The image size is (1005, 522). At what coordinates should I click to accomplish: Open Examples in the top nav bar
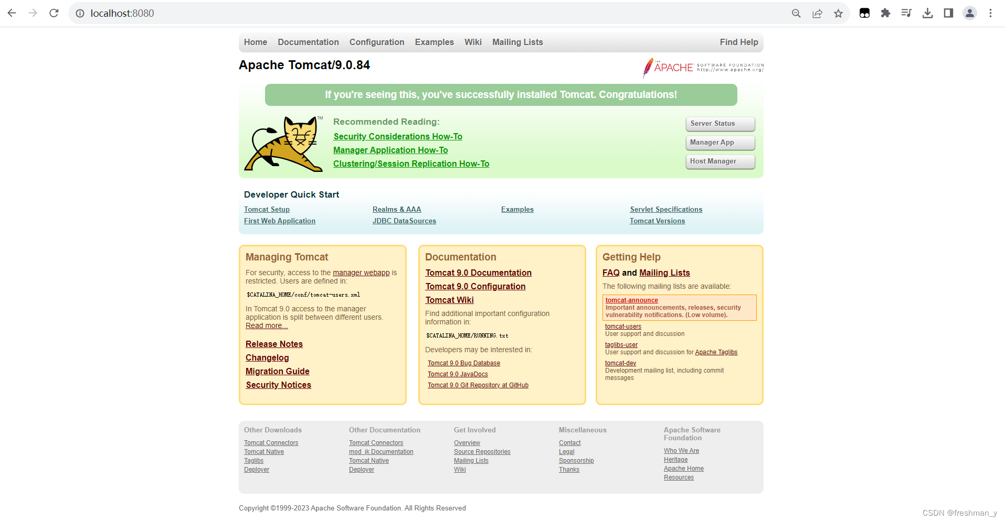[x=434, y=42]
